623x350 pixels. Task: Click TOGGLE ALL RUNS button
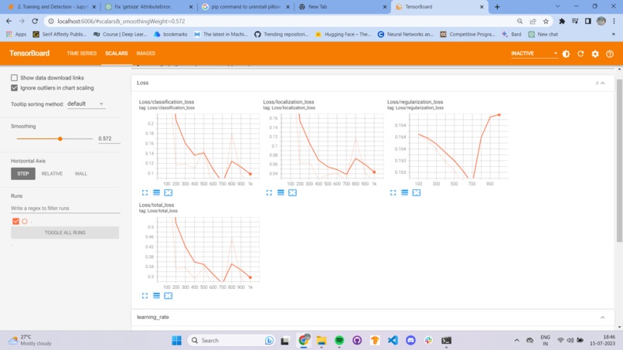tap(65, 233)
